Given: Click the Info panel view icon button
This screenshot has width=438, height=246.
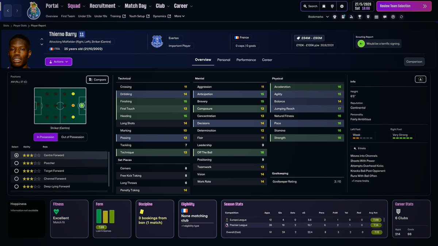Looking at the screenshot, I should pos(420,79).
